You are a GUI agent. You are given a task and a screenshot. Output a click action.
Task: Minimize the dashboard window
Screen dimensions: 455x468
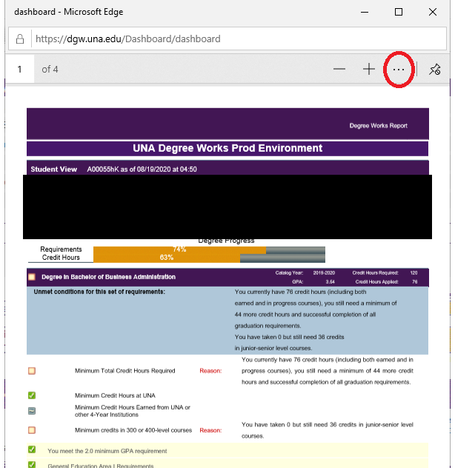point(364,12)
